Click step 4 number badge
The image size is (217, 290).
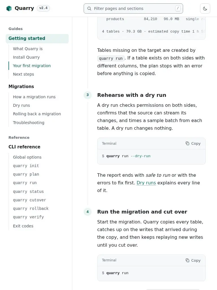tap(88, 212)
